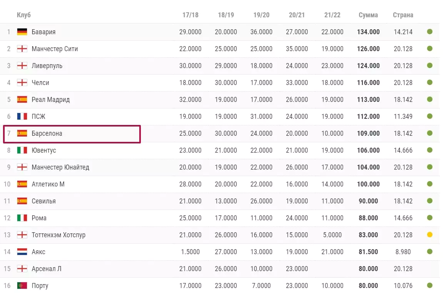Click the Spanish flag beside Севилья
The width and height of the screenshot is (444, 293).
point(22,201)
